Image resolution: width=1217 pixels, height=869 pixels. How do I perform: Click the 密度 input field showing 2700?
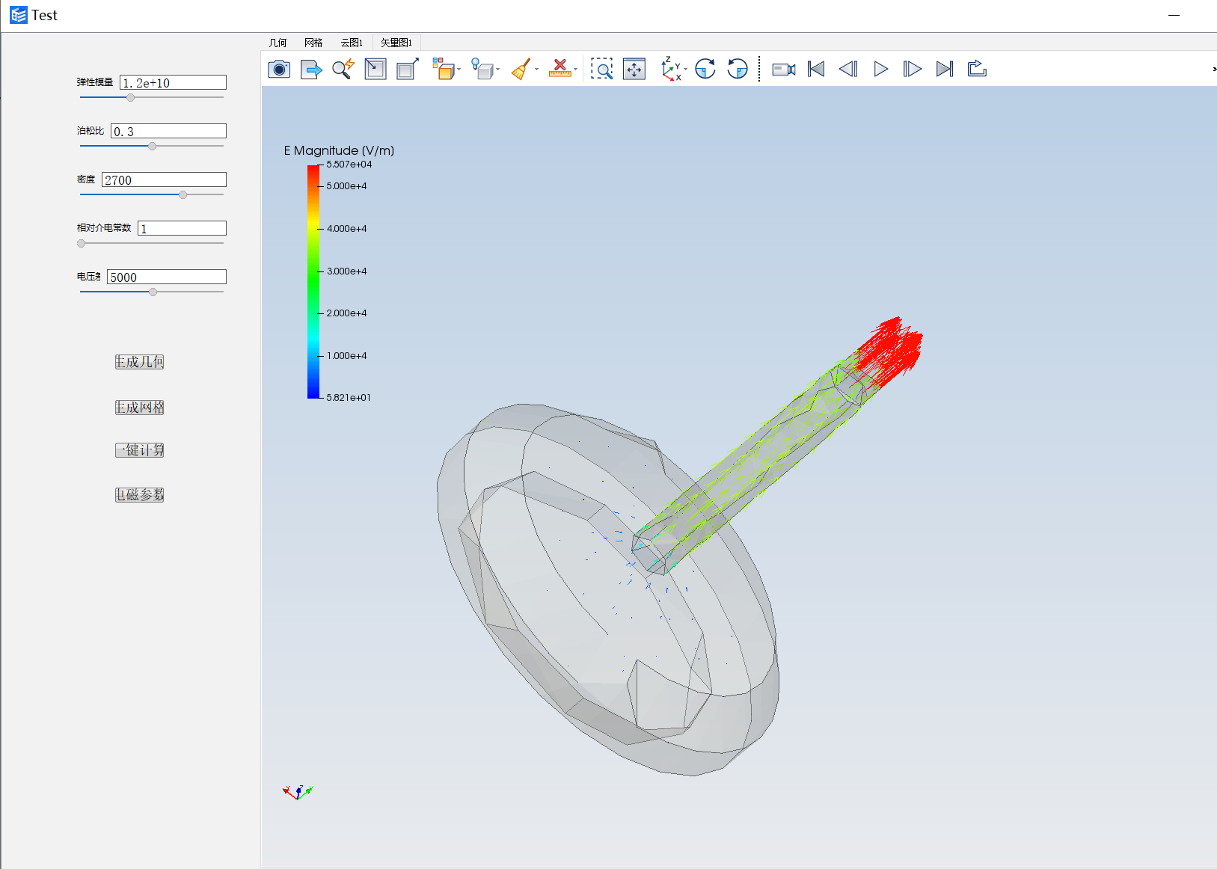click(164, 179)
